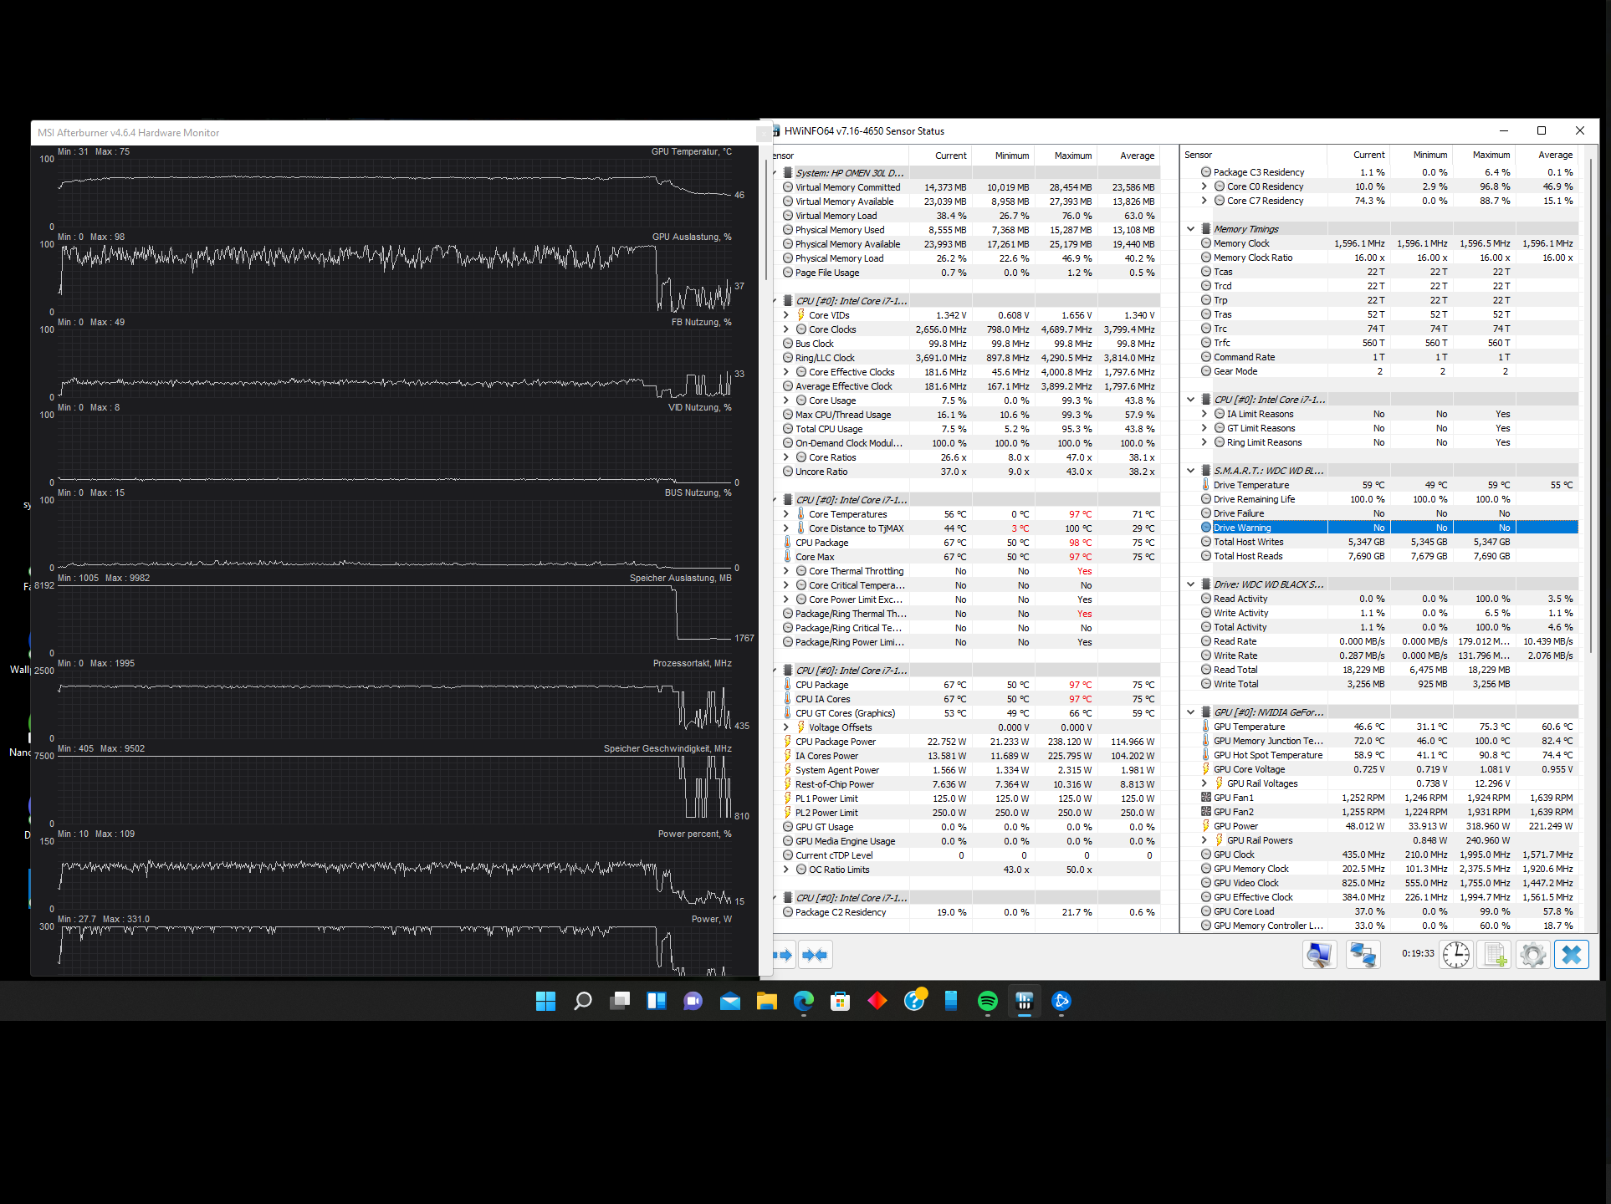Open HWiNFO system summary monitor-magnifier icon
The width and height of the screenshot is (1611, 1204).
1319,954
